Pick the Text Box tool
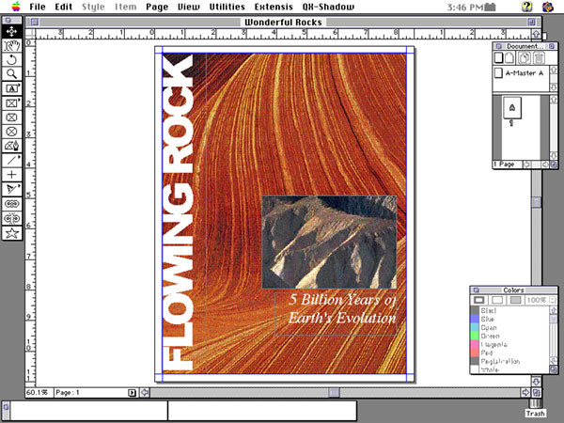This screenshot has height=423, width=564. tap(11, 87)
